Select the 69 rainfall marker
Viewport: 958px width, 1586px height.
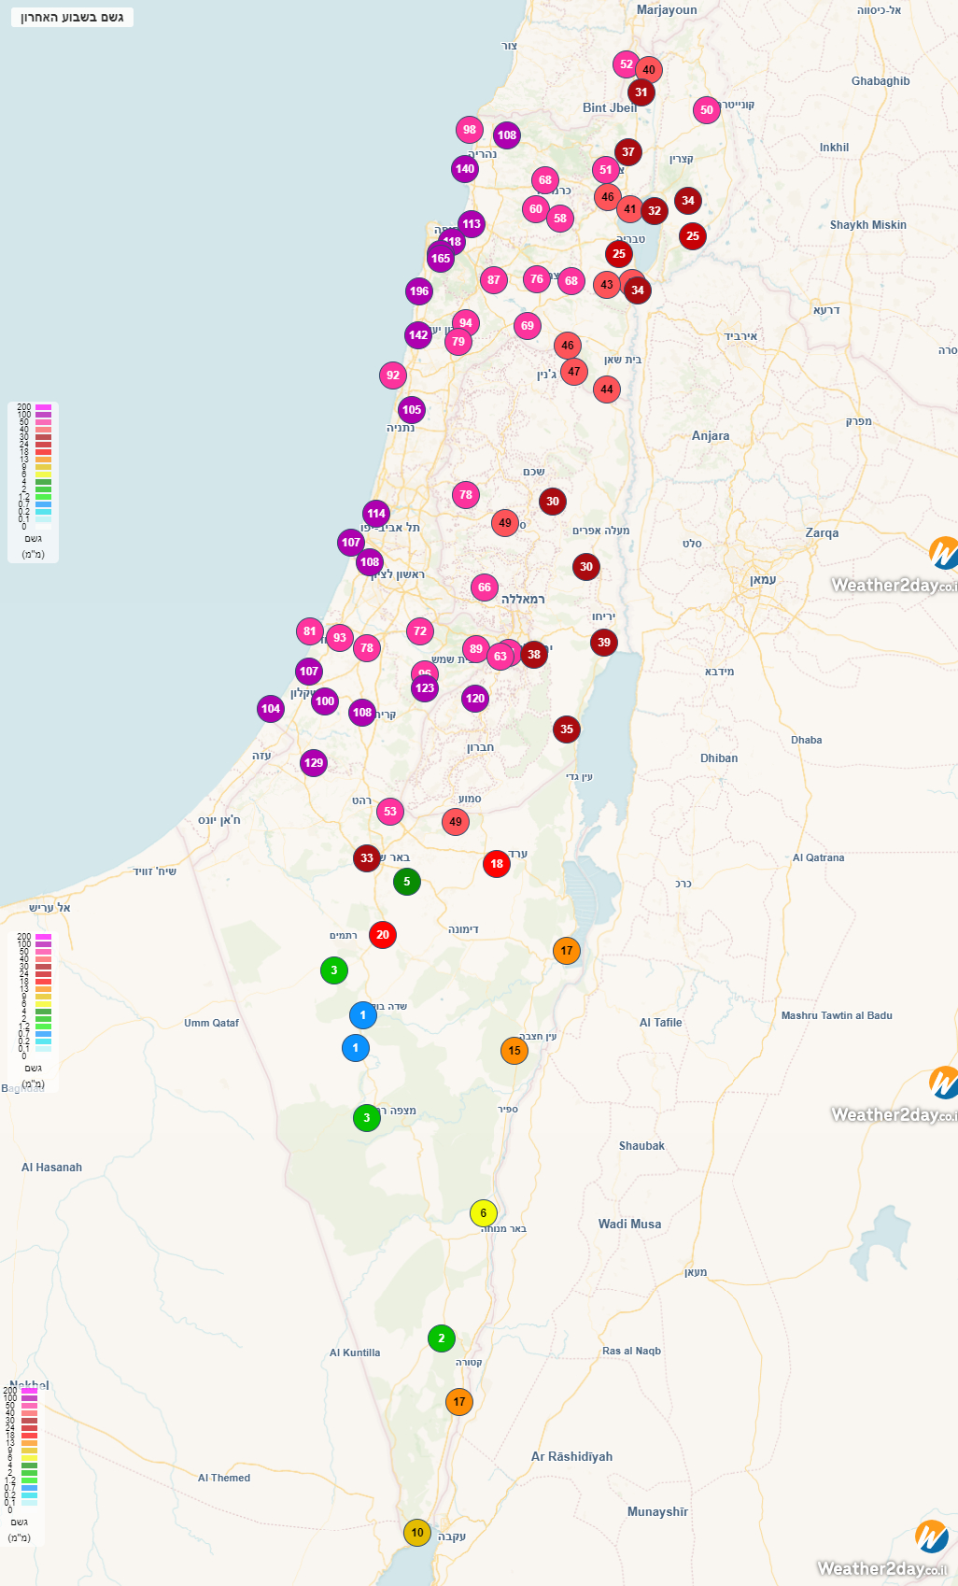tap(528, 326)
